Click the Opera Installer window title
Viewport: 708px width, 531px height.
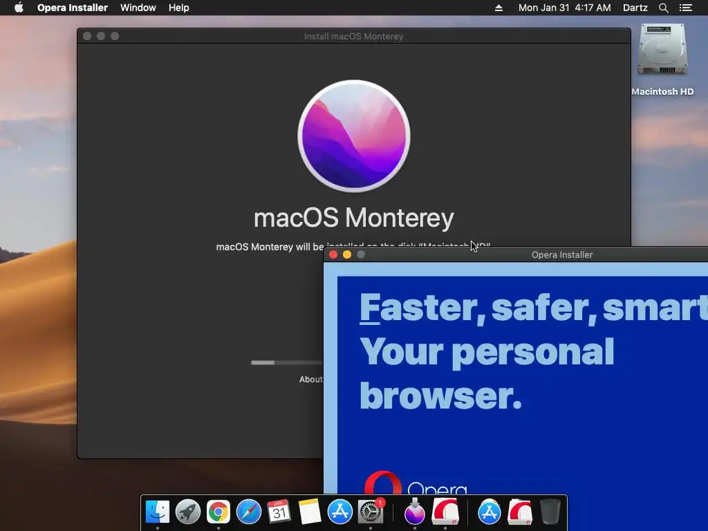(x=562, y=254)
